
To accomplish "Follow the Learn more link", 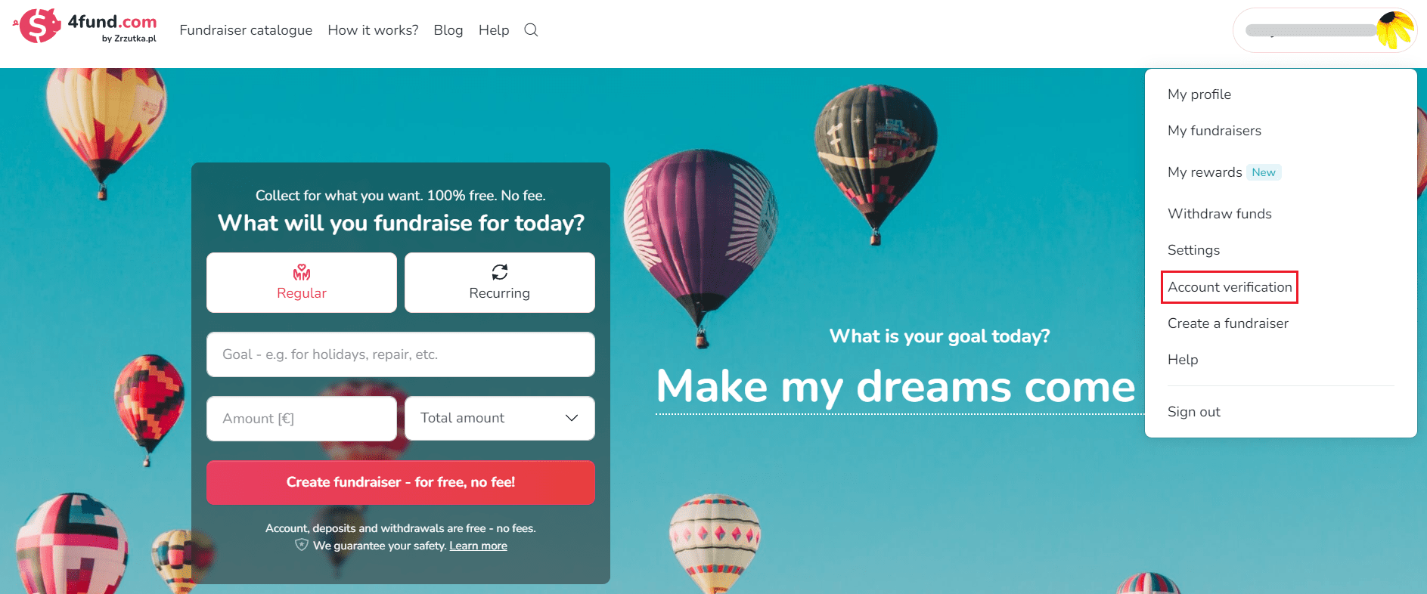I will (x=479, y=546).
